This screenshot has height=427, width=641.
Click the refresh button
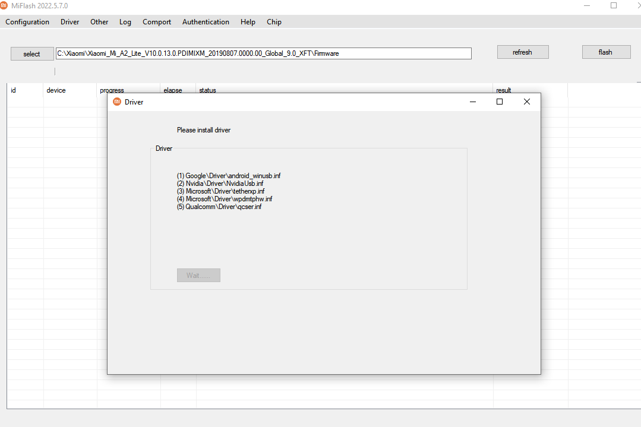click(522, 52)
